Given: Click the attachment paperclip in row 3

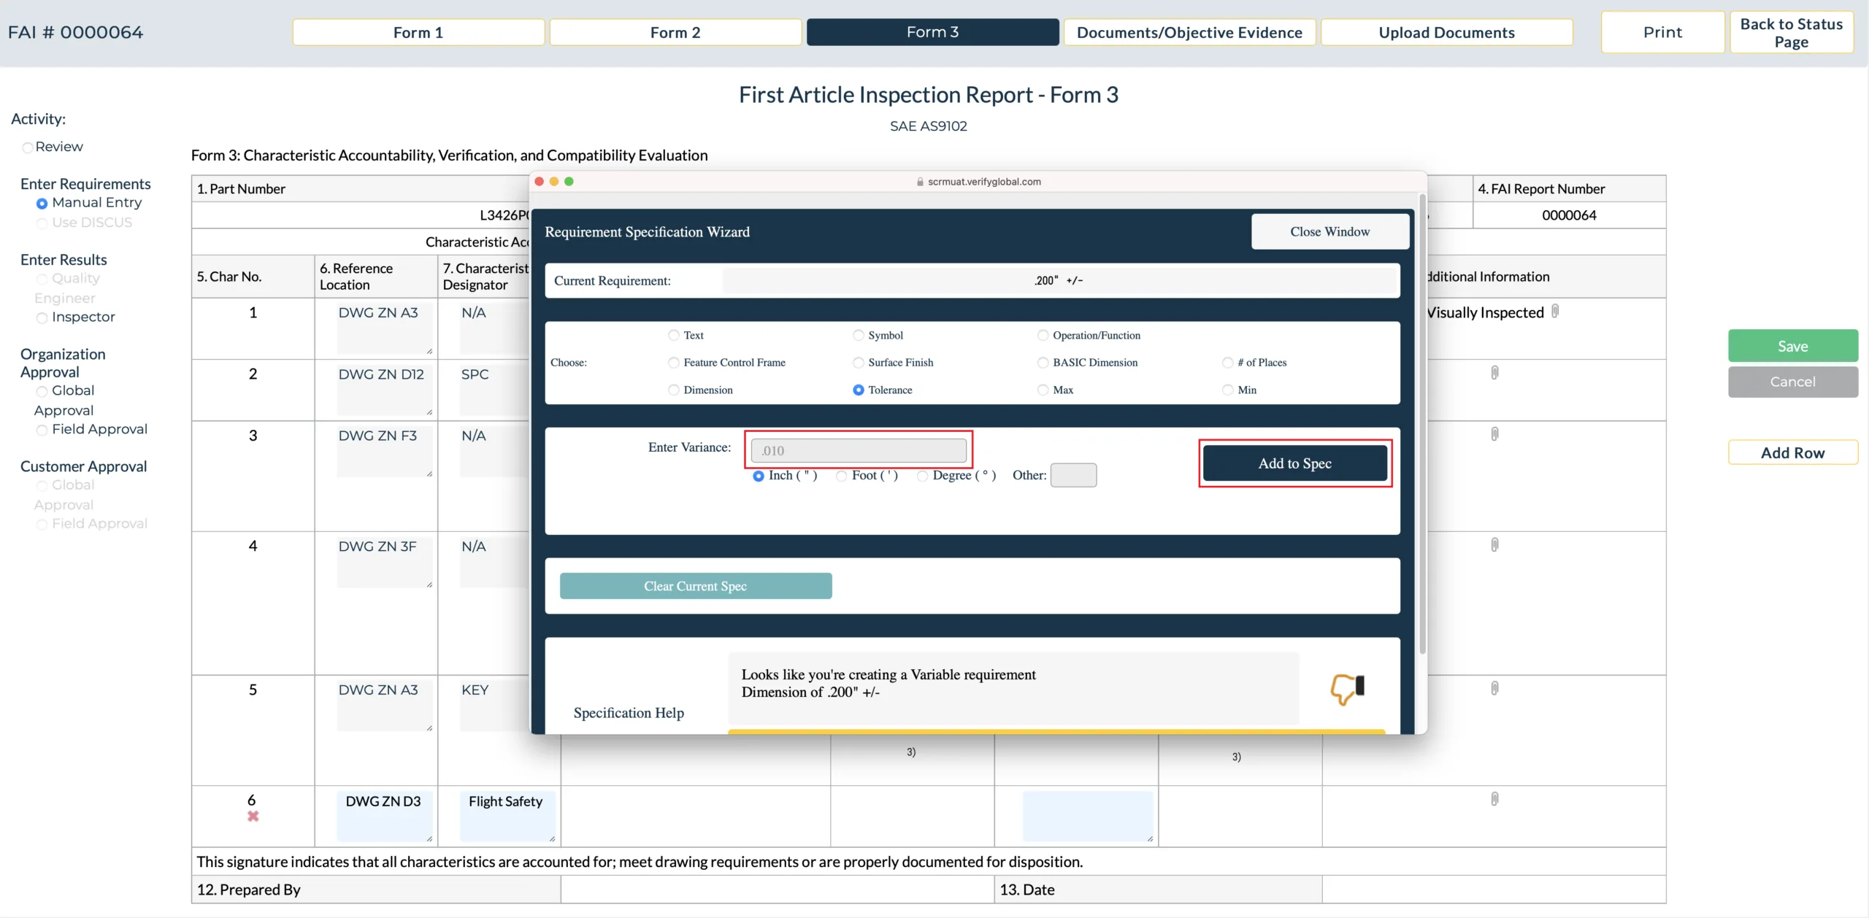Looking at the screenshot, I should (1494, 434).
